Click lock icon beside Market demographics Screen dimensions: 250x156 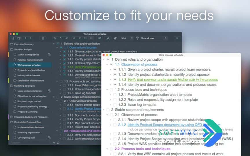coord(49,55)
